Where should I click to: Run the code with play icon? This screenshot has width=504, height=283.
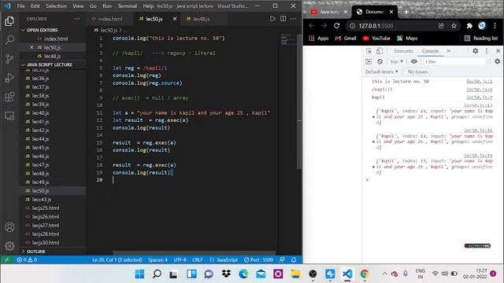(x=272, y=19)
